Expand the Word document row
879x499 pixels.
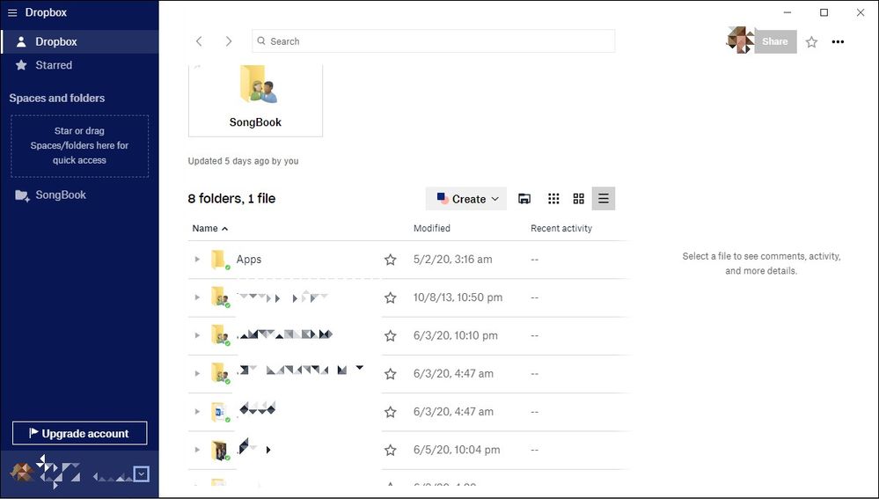coord(197,412)
